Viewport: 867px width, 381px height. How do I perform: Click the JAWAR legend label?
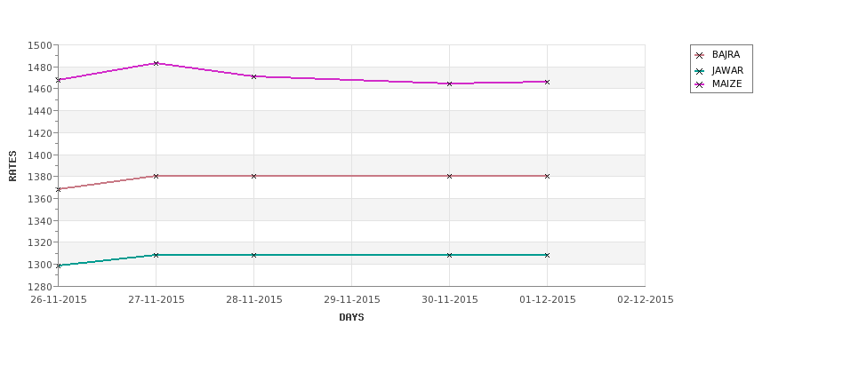tap(727, 71)
